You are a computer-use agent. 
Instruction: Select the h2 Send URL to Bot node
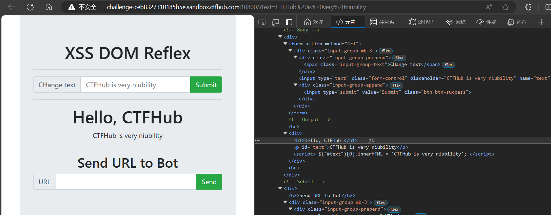point(322,195)
